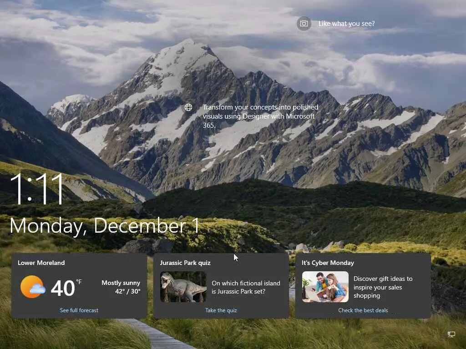Click the globe icon next to Designer tip
Image resolution: width=466 pixels, height=349 pixels.
click(188, 107)
